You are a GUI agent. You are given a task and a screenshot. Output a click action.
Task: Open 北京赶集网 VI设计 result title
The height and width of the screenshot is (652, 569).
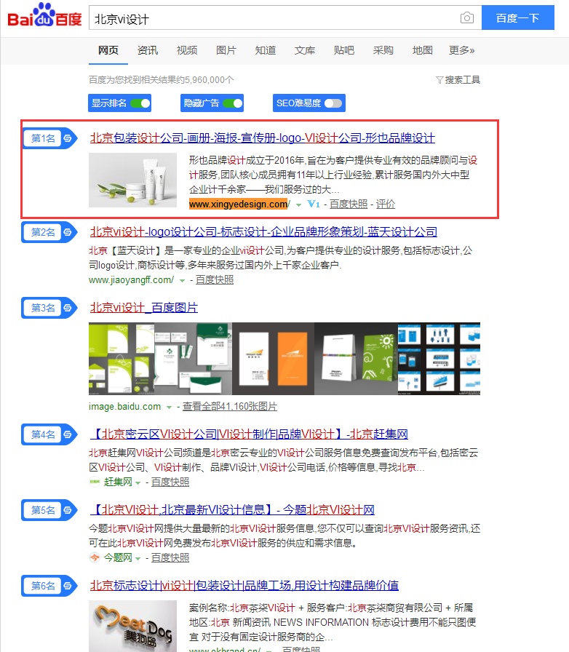pyautogui.click(x=249, y=434)
